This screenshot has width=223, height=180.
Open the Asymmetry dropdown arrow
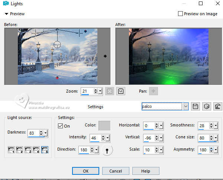pos(216,150)
